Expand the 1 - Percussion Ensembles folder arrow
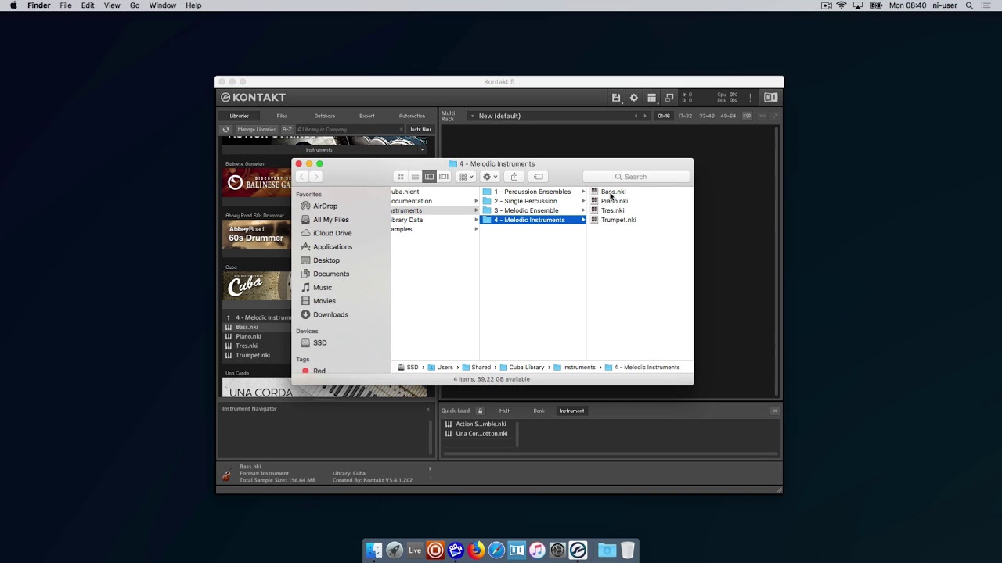The width and height of the screenshot is (1002, 563). [583, 192]
